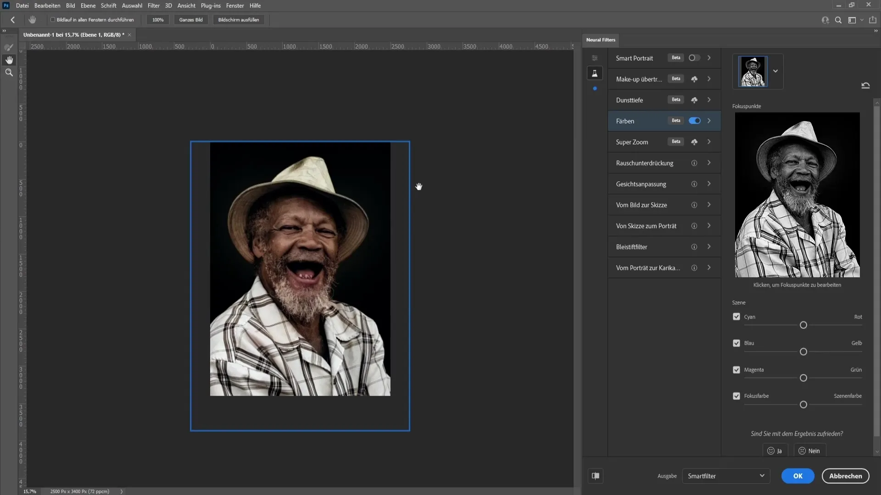Disable the Färben filter toggle
This screenshot has height=495, width=881.
point(695,121)
